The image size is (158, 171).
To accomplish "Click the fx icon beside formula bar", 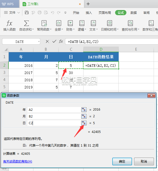I will pyautogui.click(x=61, y=41).
